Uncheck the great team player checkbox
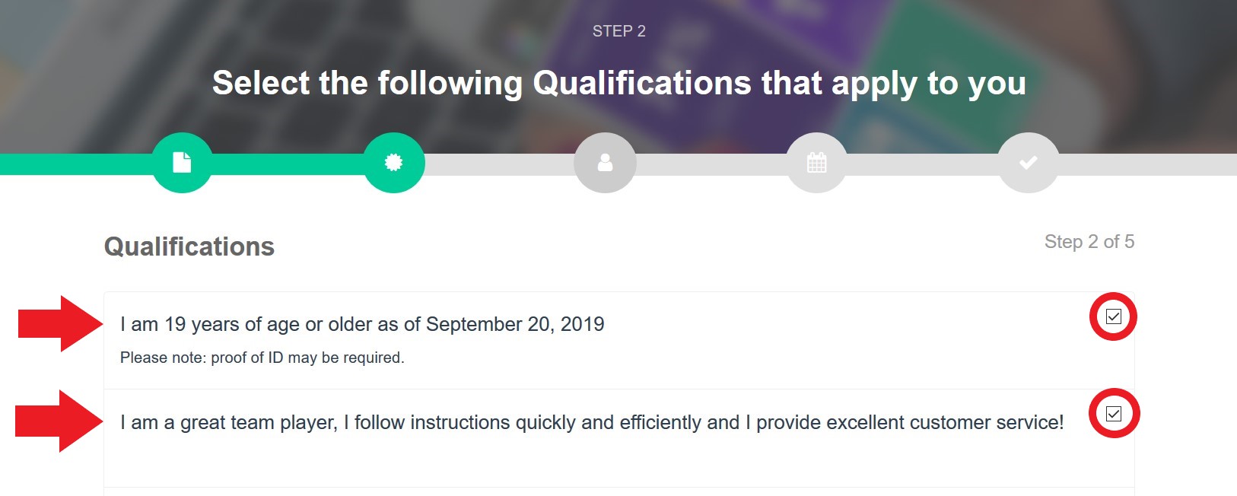Viewport: 1237px width, 496px height. pos(1113,414)
